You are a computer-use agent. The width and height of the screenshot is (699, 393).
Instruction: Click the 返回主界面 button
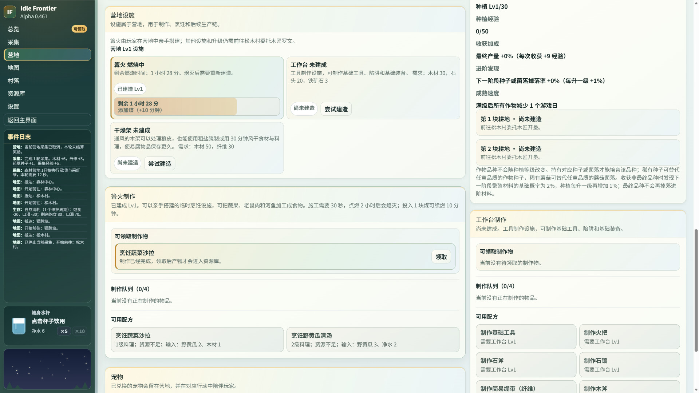click(x=47, y=120)
